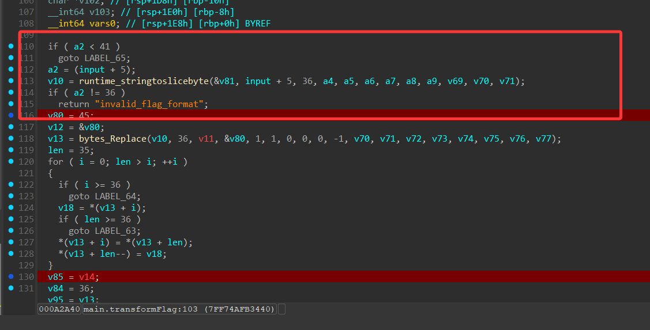
Task: Open the bytes_Replace function reference
Action: (117, 139)
